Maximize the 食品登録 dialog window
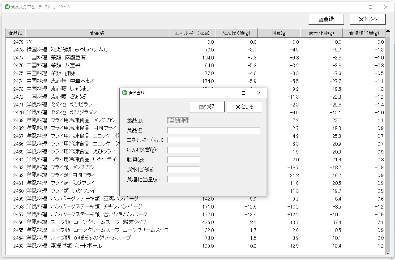The height and width of the screenshot is (260, 395). point(243,93)
